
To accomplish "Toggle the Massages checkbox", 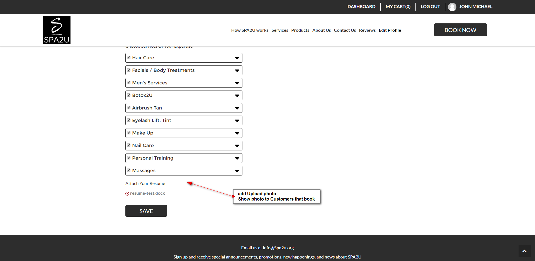I will coord(129,170).
